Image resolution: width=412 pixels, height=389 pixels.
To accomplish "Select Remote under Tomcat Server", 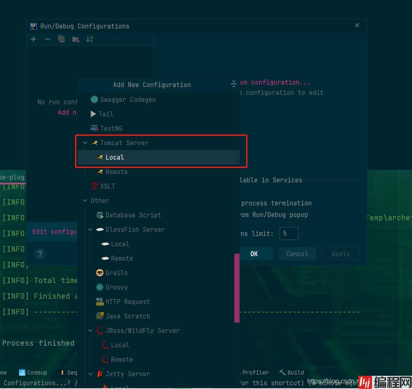I will [116, 172].
